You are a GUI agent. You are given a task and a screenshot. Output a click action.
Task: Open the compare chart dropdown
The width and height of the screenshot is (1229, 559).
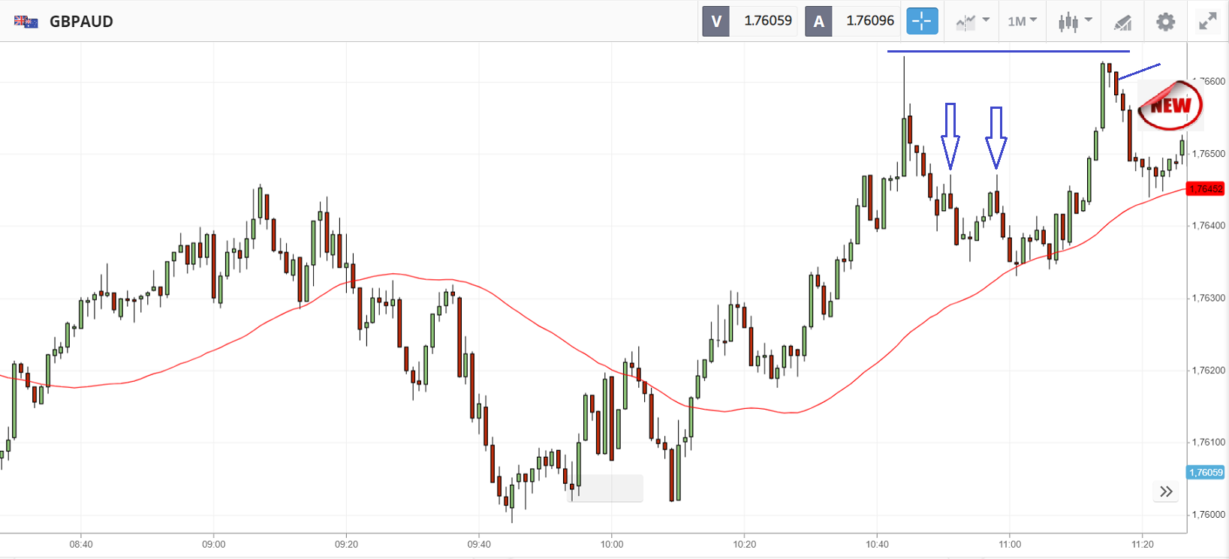[972, 21]
